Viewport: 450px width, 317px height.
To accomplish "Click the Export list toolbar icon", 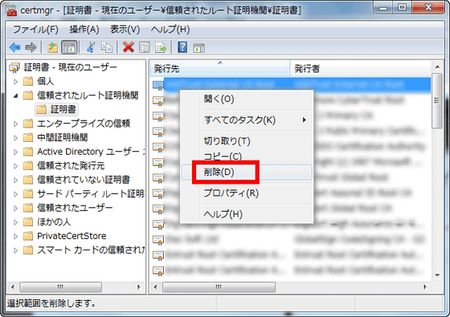I will tap(161, 47).
